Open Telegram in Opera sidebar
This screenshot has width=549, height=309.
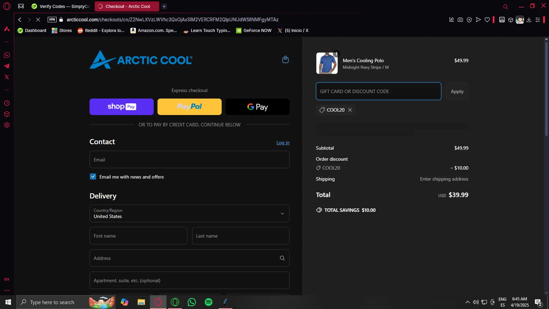click(x=7, y=66)
